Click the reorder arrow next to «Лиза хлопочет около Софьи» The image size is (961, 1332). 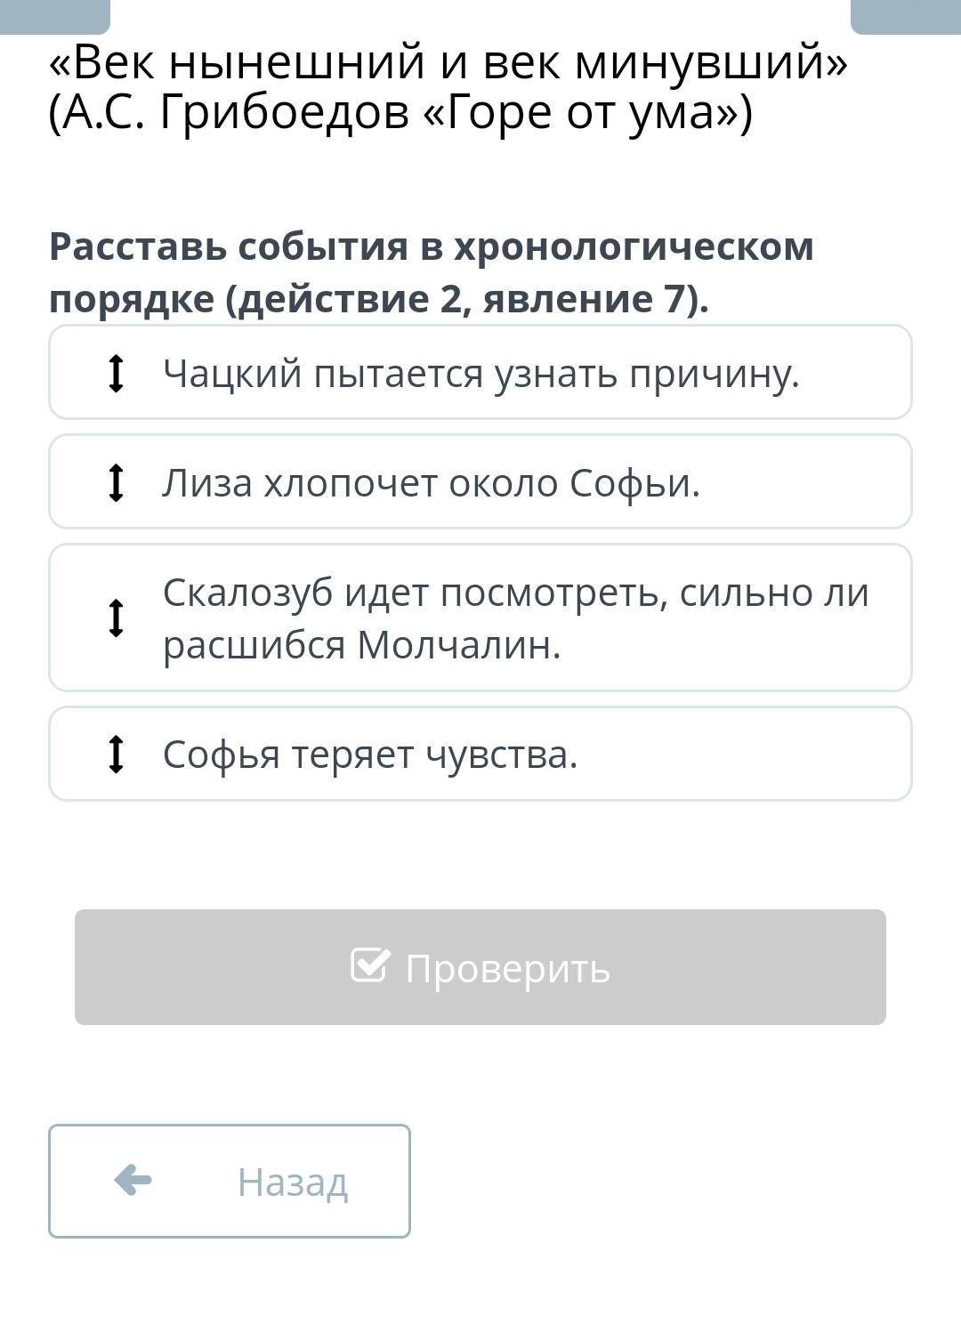116,482
